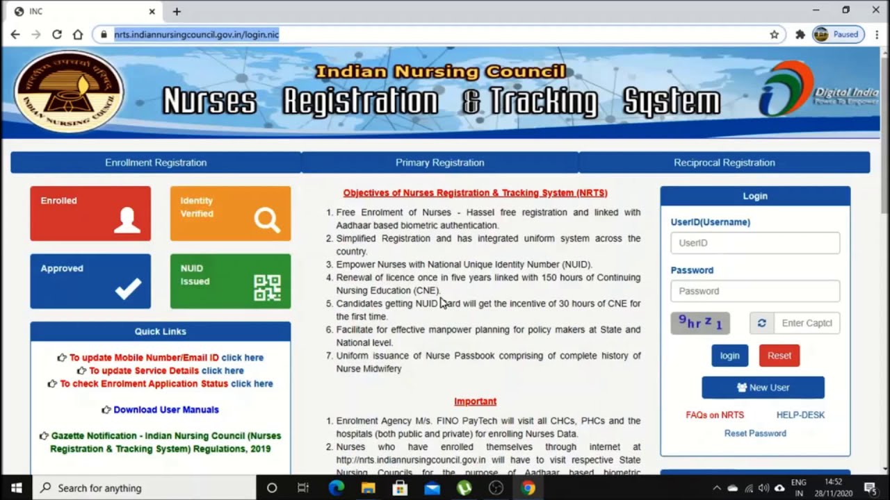Open the Windows Start menu
The height and width of the screenshot is (500, 890).
point(16,488)
